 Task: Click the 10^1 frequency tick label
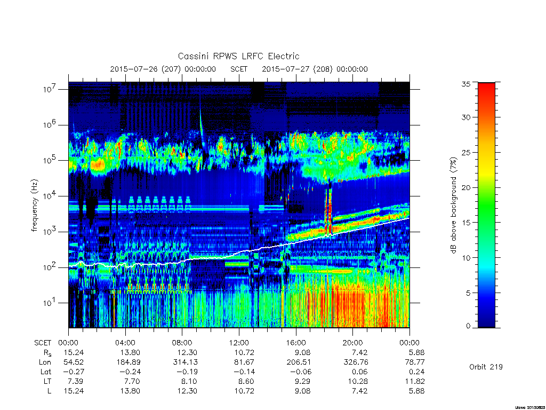point(51,303)
